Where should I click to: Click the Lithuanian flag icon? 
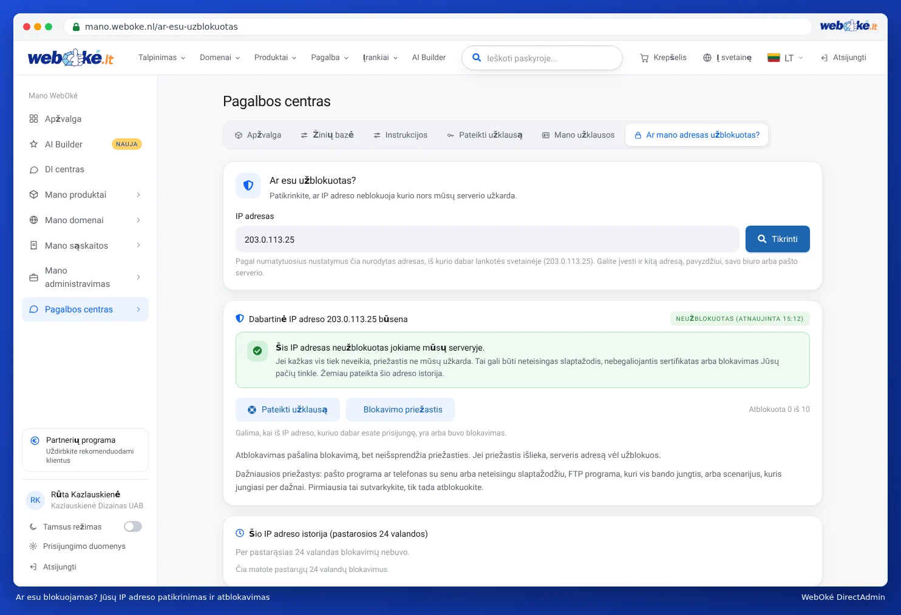(773, 58)
